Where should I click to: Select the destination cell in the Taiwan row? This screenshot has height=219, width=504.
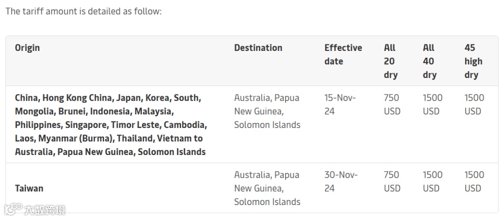pos(267,188)
